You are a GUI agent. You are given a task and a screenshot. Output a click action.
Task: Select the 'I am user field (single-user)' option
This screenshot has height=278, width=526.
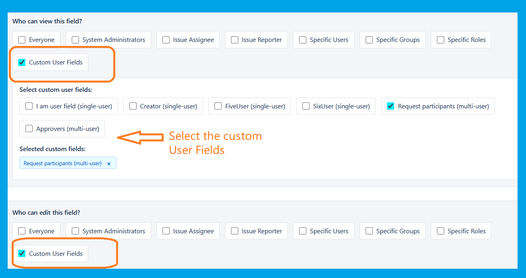tap(29, 106)
